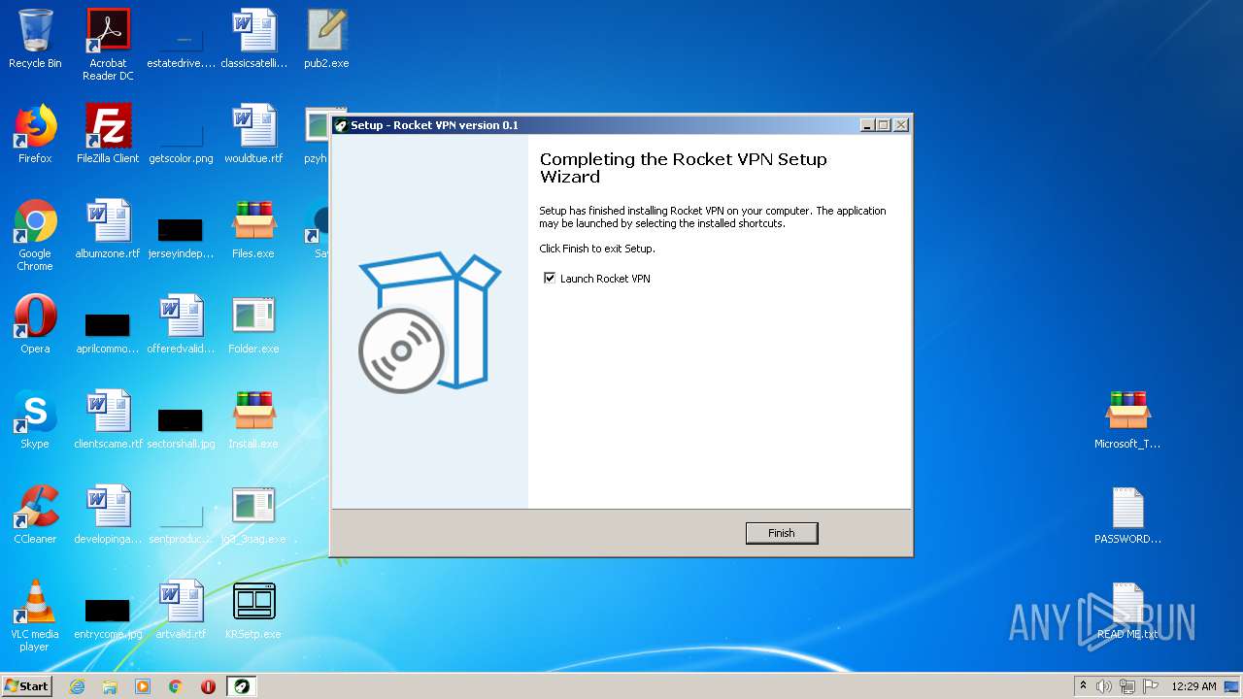This screenshot has height=699, width=1243.
Task: Select the Acrobat Reader DC shortcut
Action: pyautogui.click(x=108, y=45)
